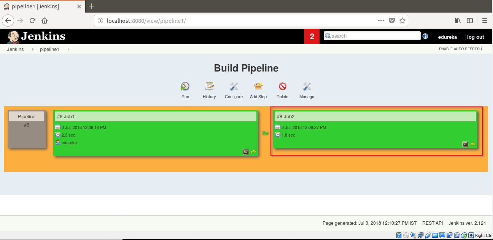Click the Jenkins head logo
Screen dimensions: 493x240
click(13, 37)
